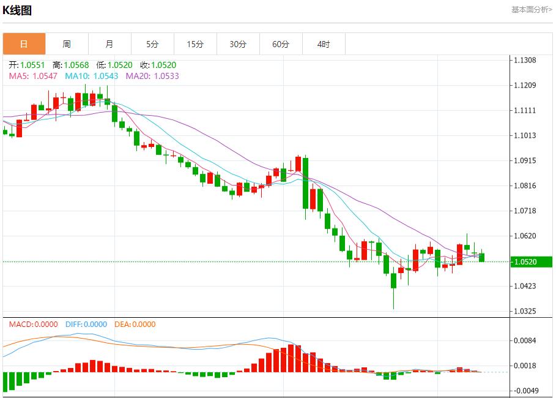
Task: Choose the 60分 interval tab
Action: (x=281, y=44)
